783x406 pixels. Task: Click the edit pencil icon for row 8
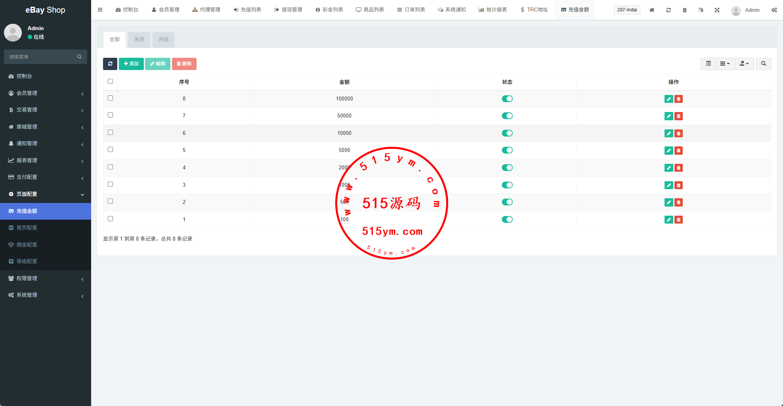[x=668, y=99]
